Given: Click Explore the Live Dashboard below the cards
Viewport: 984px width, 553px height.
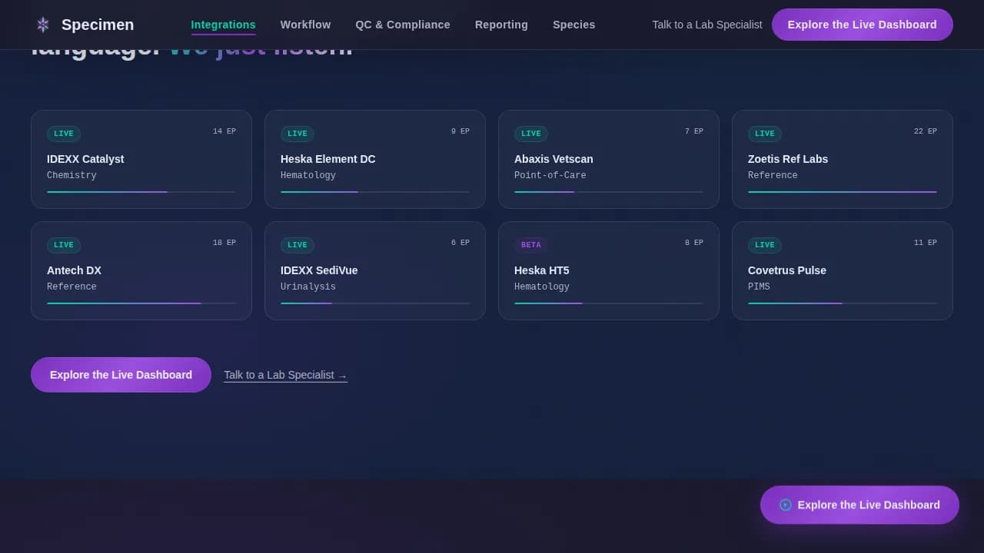Looking at the screenshot, I should [x=121, y=375].
